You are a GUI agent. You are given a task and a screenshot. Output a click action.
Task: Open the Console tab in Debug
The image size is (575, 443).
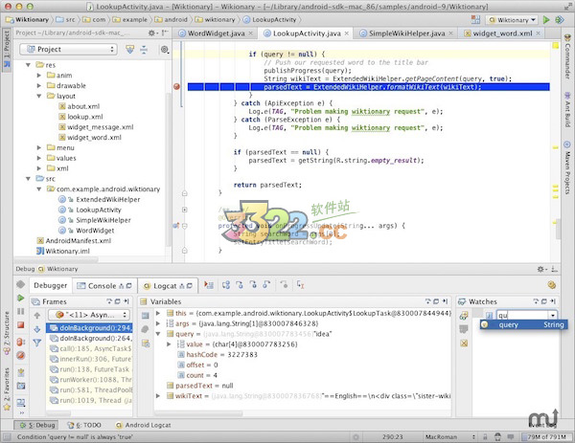102,285
